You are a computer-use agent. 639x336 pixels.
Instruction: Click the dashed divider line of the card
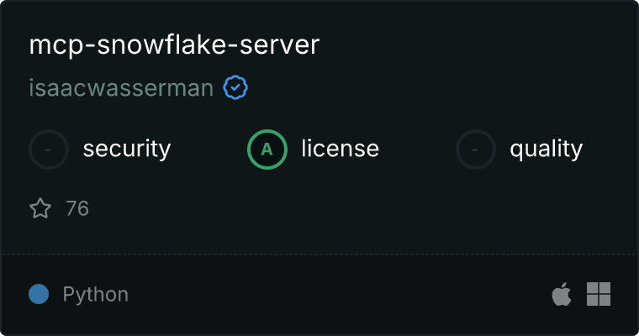319,255
